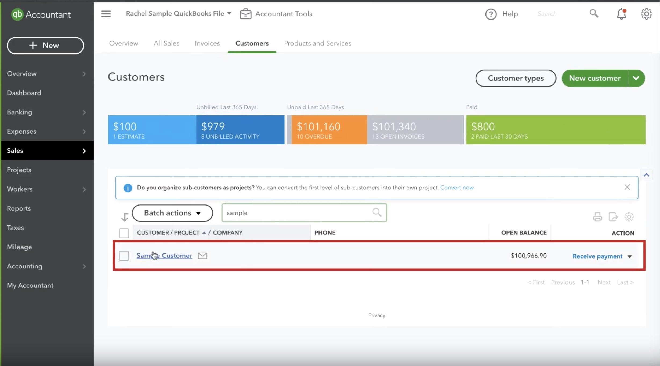Open Projects in sidebar
660x366 pixels.
[x=19, y=170]
